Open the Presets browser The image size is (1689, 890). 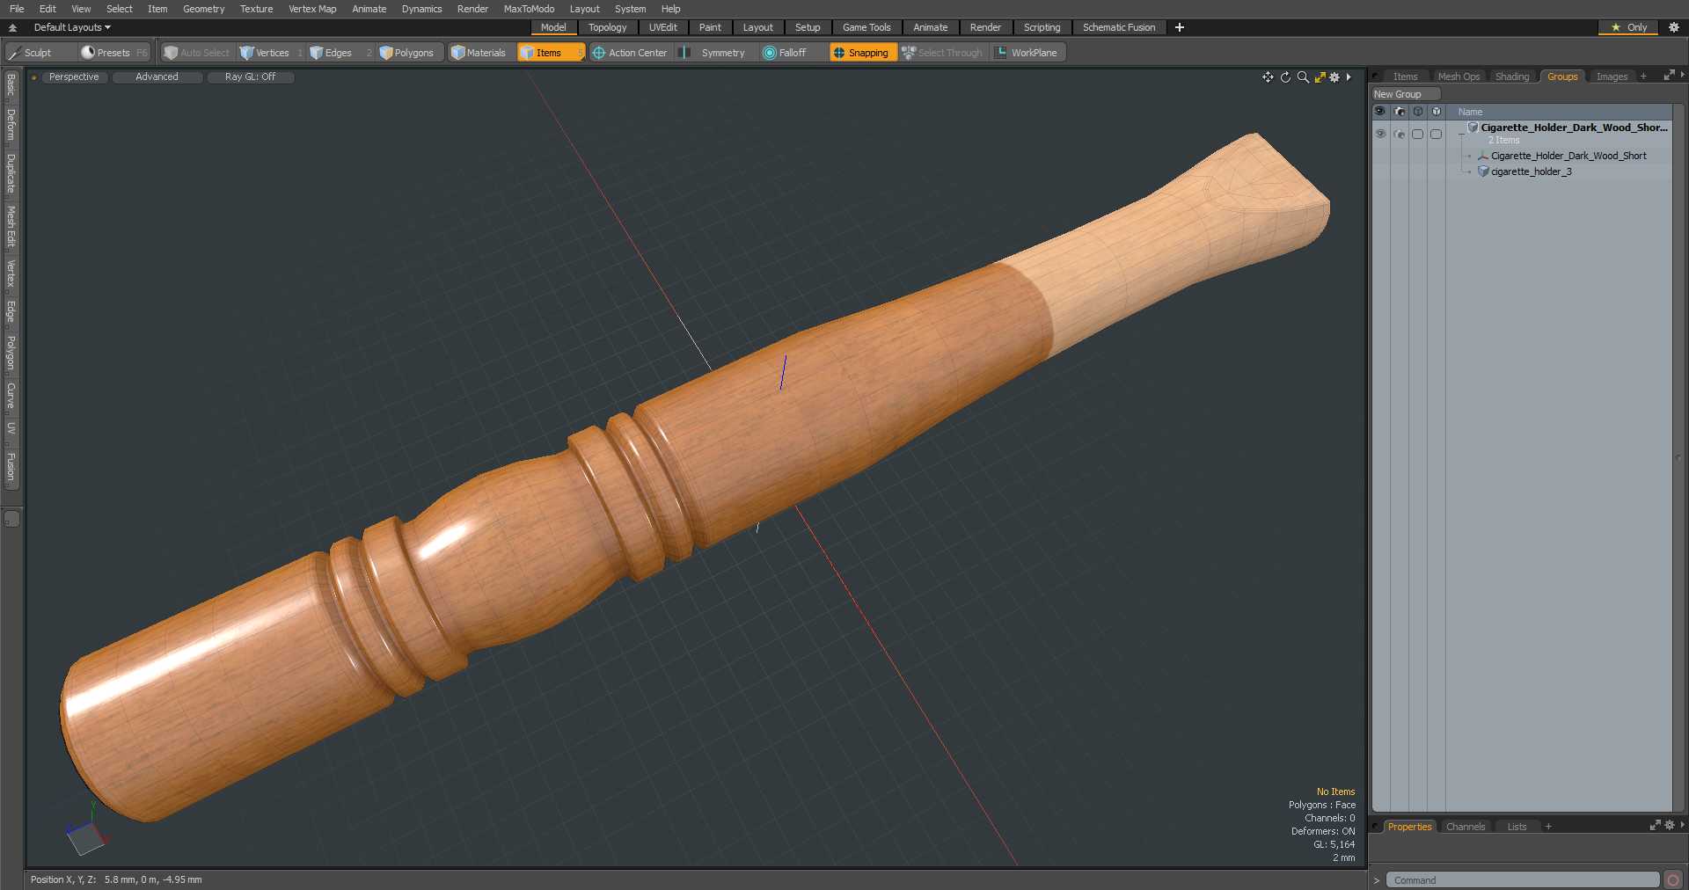point(114,53)
